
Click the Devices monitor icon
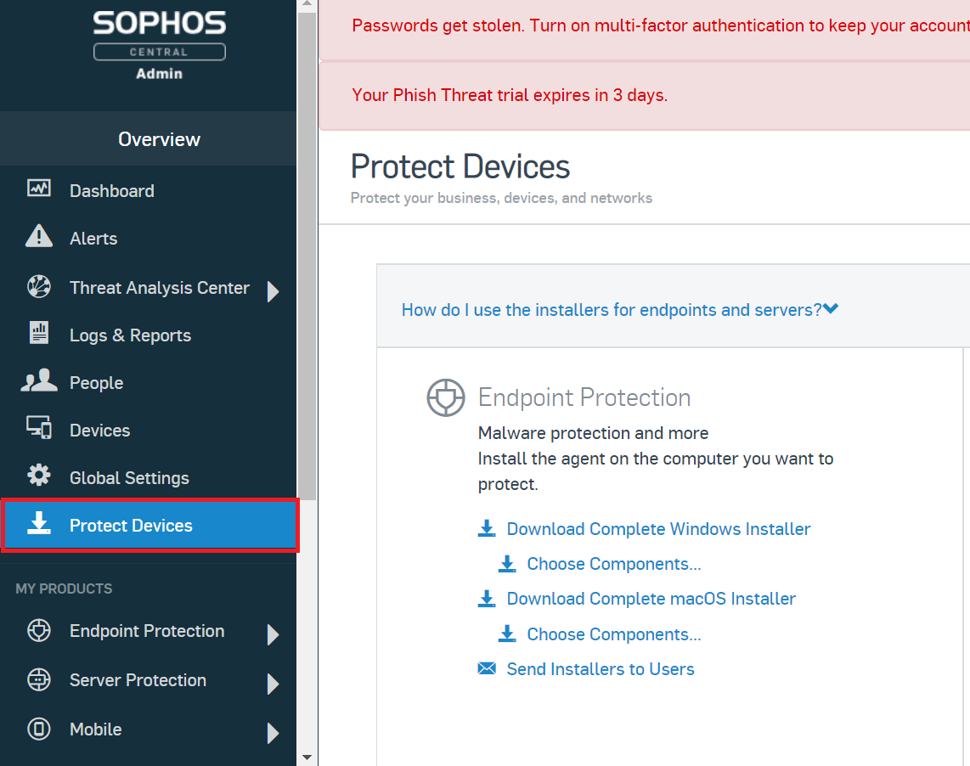click(39, 429)
